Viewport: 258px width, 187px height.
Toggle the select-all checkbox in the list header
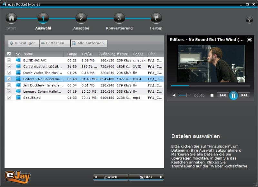(x=8, y=54)
